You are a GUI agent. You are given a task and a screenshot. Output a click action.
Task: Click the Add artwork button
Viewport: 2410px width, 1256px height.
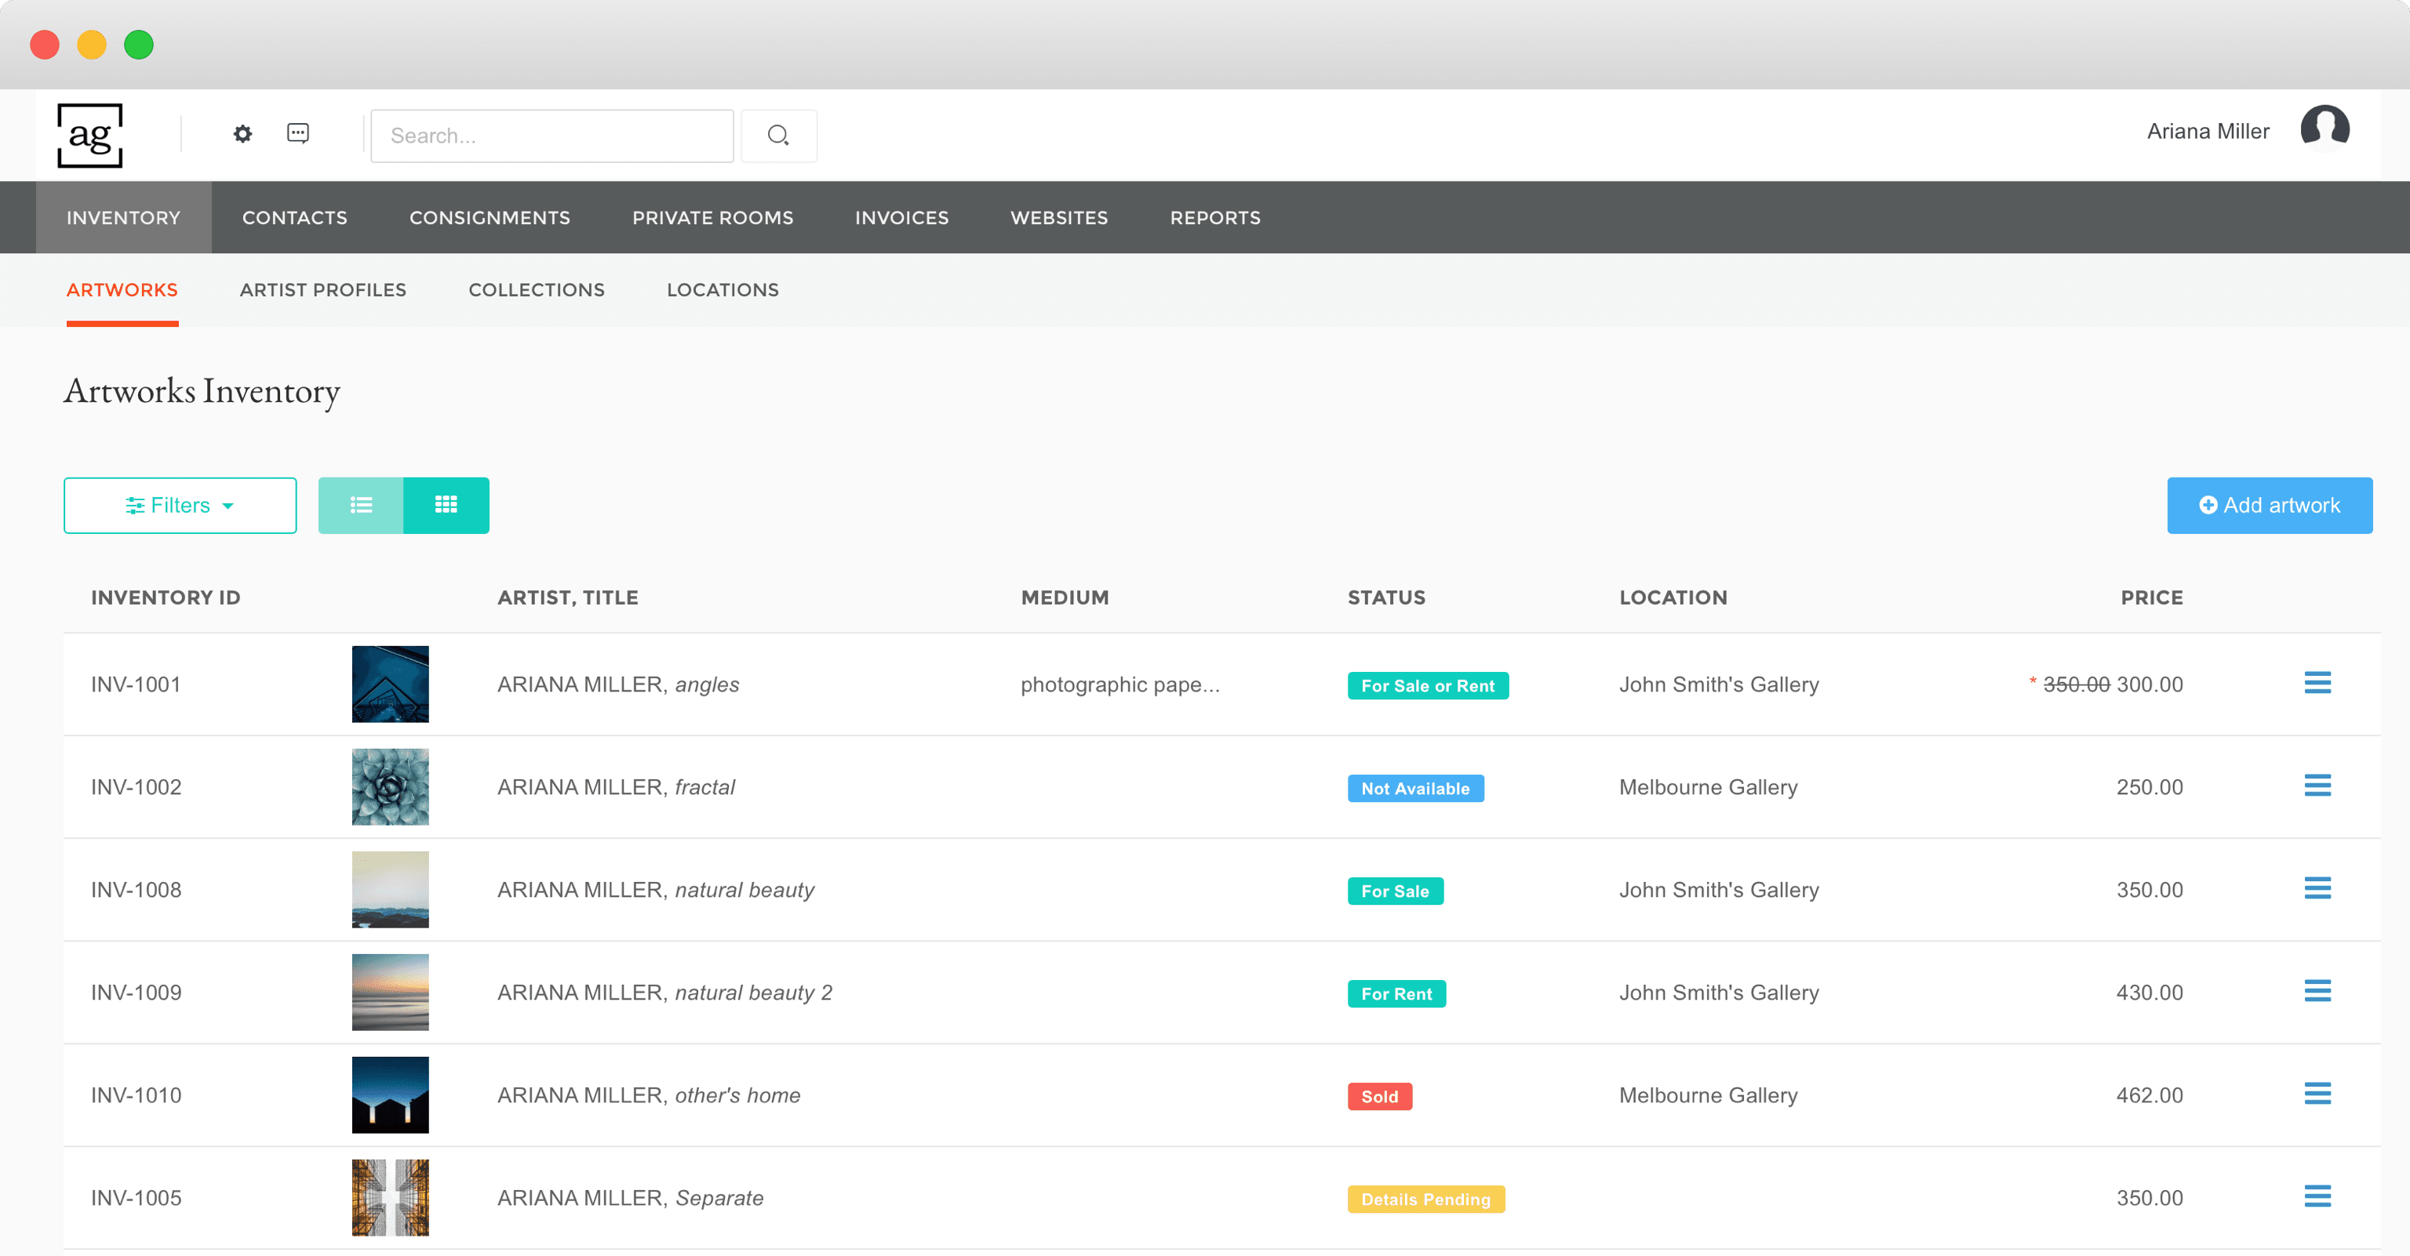pyautogui.click(x=2269, y=505)
